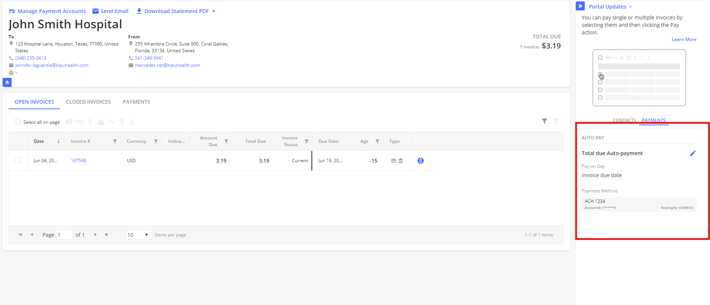The height and width of the screenshot is (305, 710).
Task: Click the card payment type icon
Action: tap(393, 161)
